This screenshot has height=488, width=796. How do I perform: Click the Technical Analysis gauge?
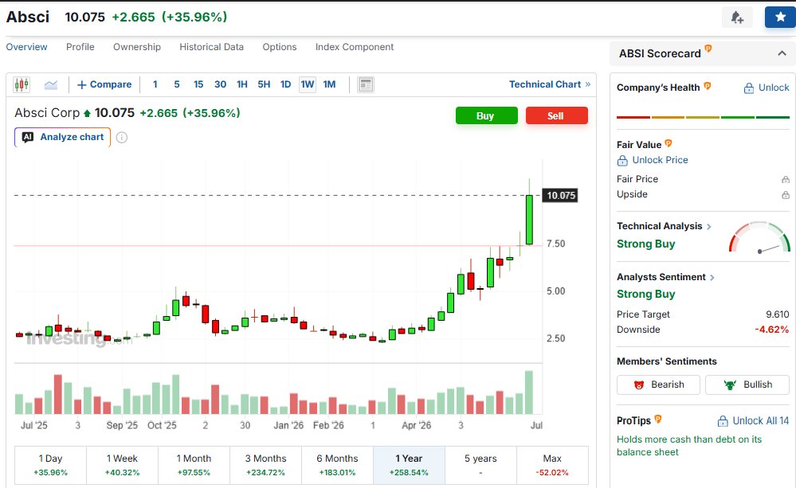(x=759, y=237)
